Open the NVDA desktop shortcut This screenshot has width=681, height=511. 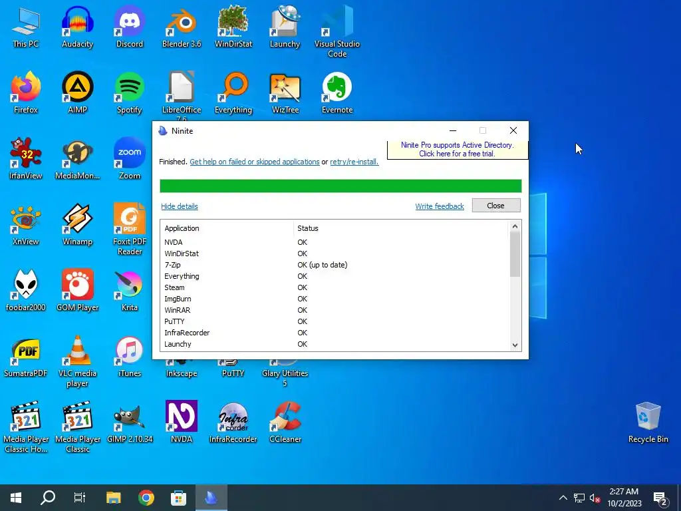pyautogui.click(x=182, y=423)
